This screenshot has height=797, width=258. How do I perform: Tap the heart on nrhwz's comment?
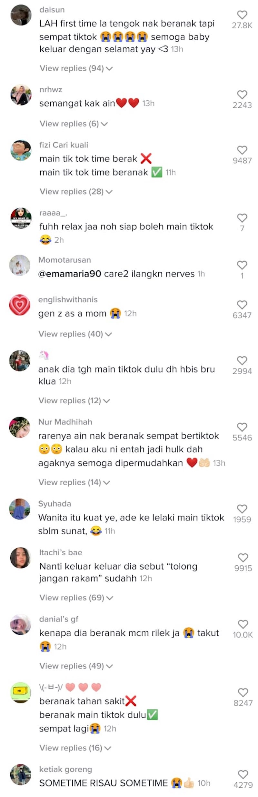242,95
